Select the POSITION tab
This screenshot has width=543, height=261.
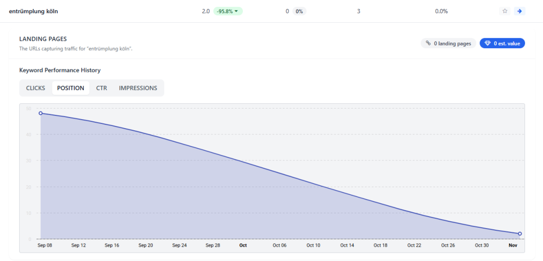tap(71, 88)
